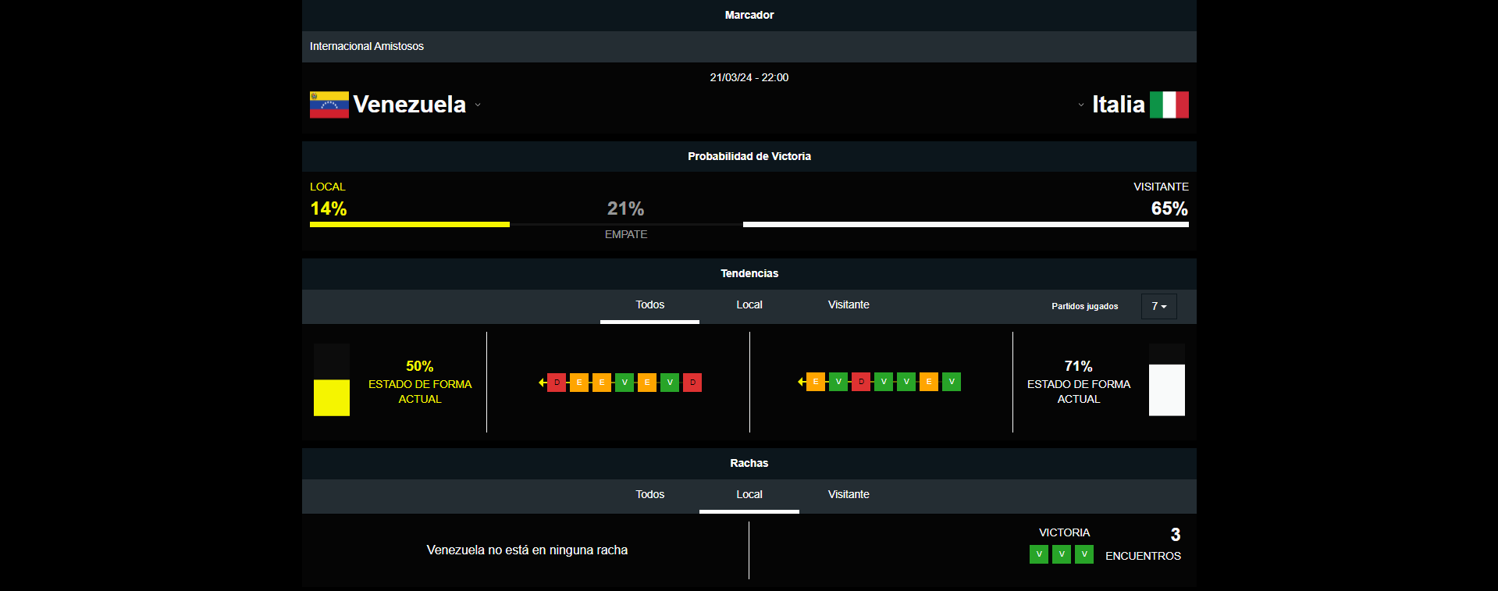Click the 21% draw probability value
1498x591 pixels.
(626, 209)
